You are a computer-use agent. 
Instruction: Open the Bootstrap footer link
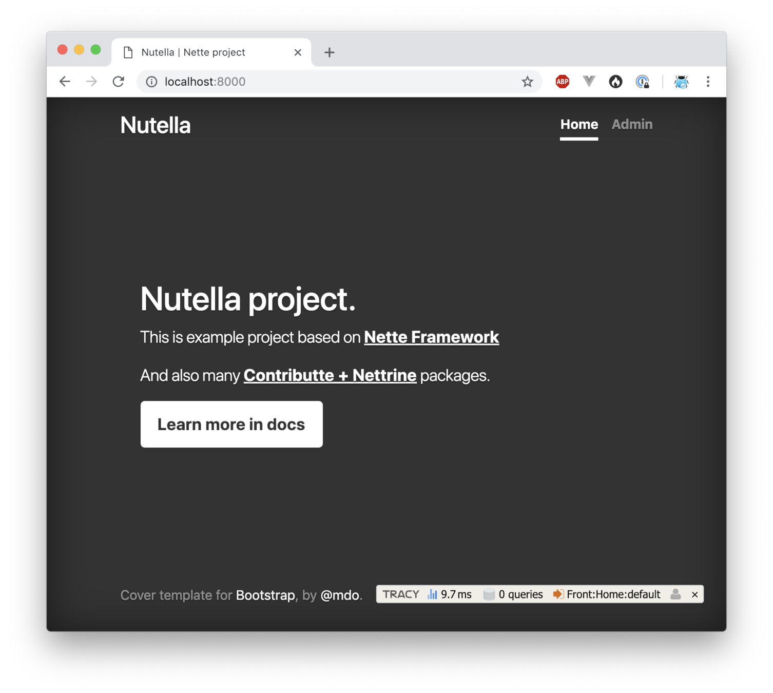265,595
